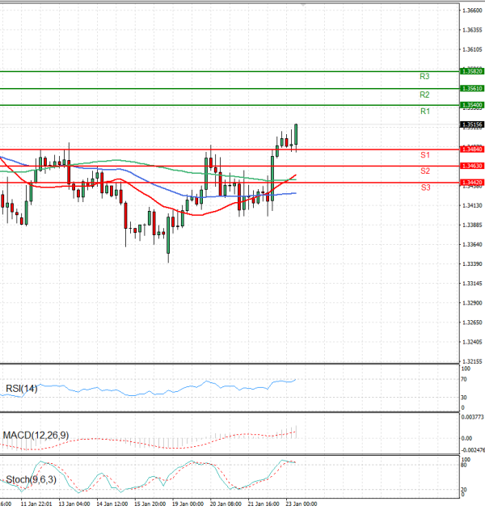485x510 pixels.
Task: Click the R1 resistance level label
Action: click(424, 112)
